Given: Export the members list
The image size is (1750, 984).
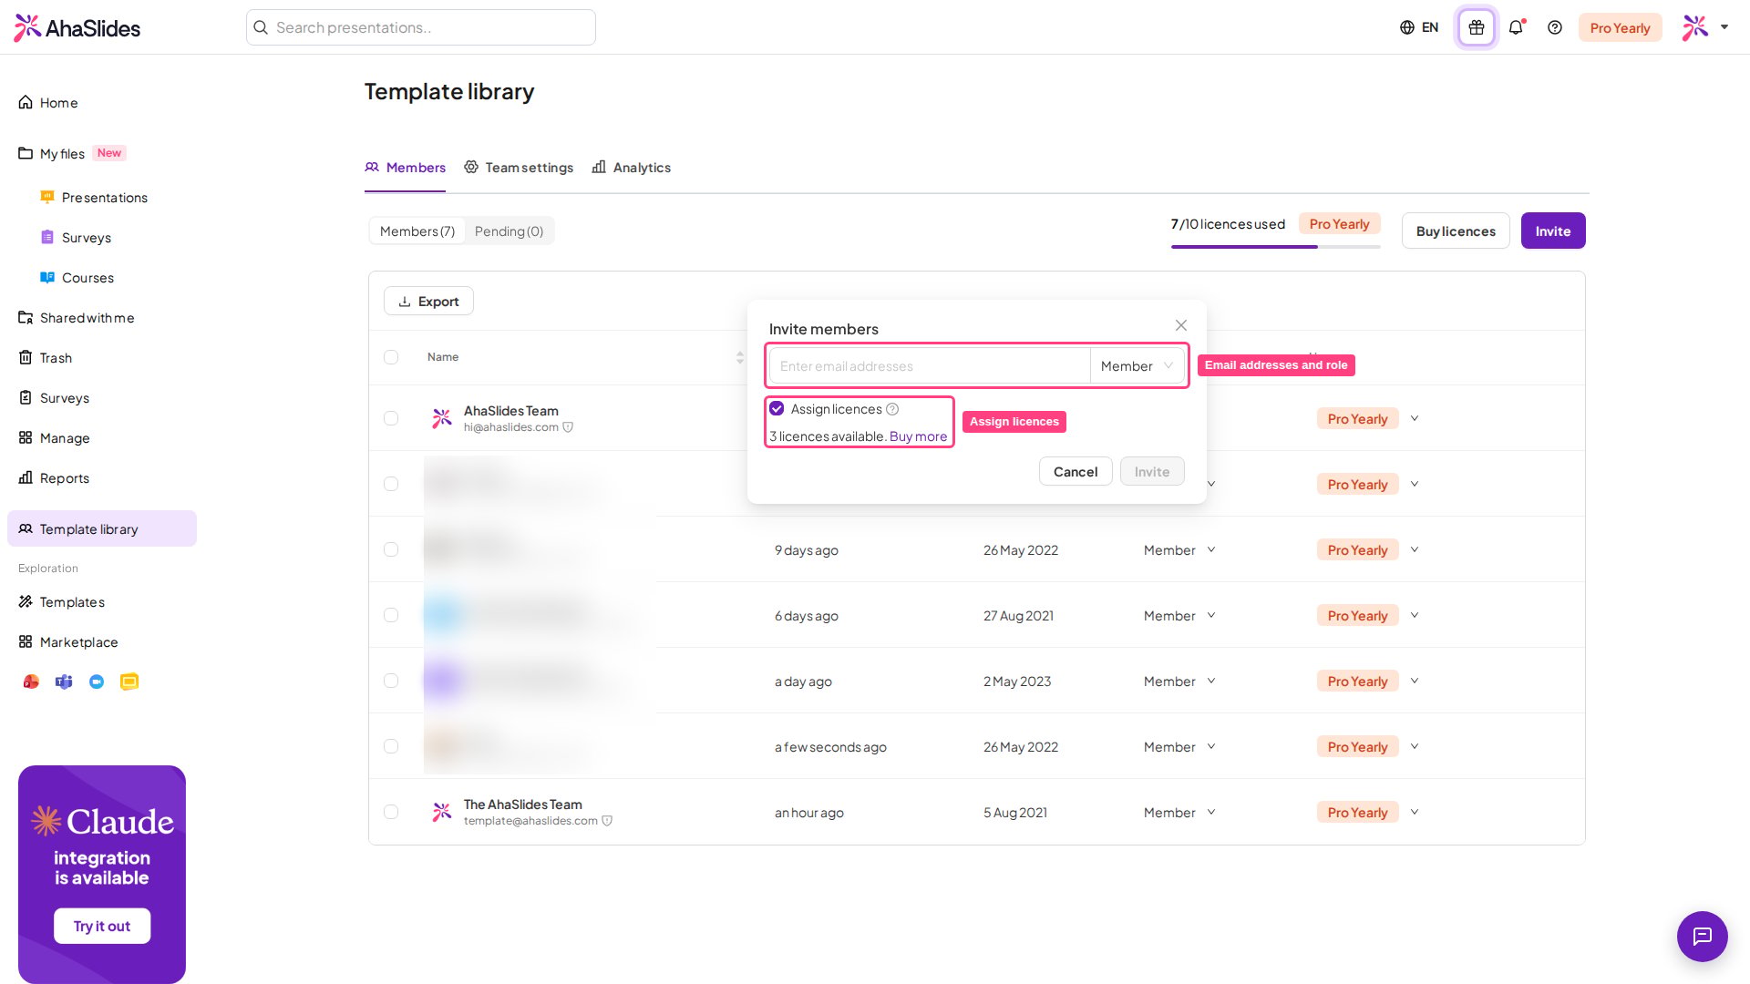Looking at the screenshot, I should tap(428, 302).
